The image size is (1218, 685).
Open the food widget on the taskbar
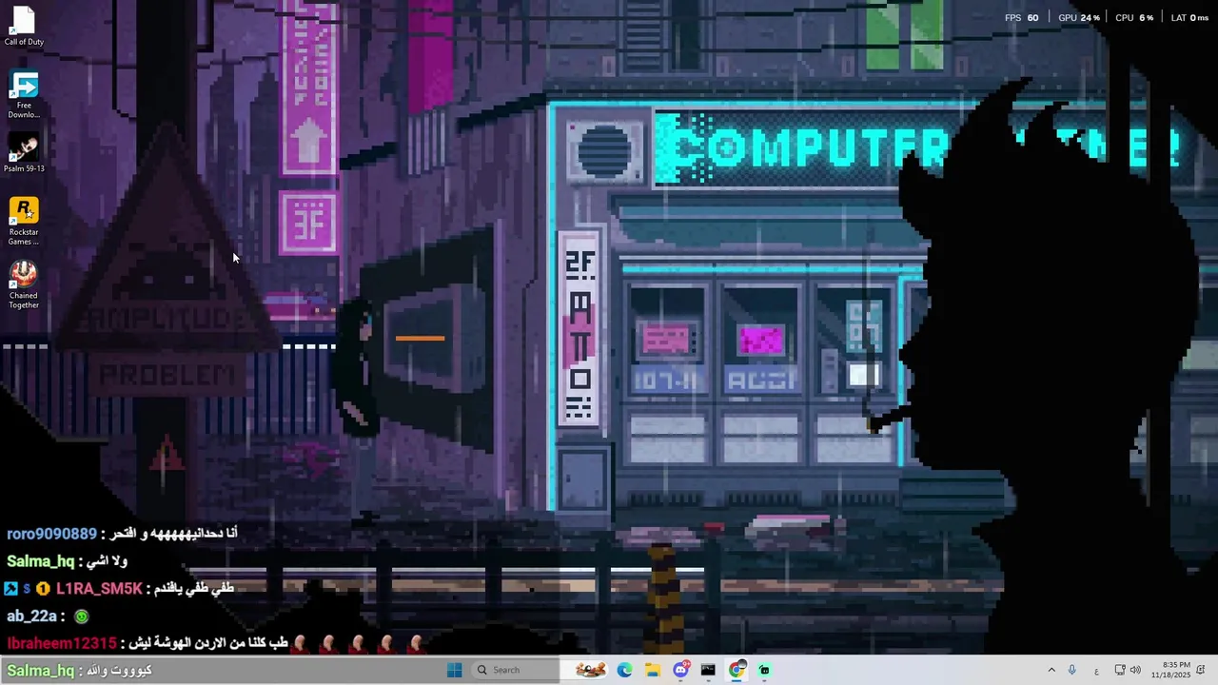591,670
